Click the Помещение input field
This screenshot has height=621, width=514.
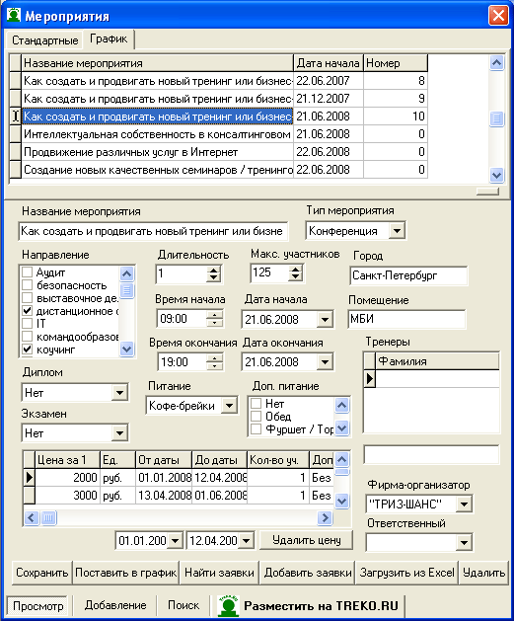coord(406,319)
